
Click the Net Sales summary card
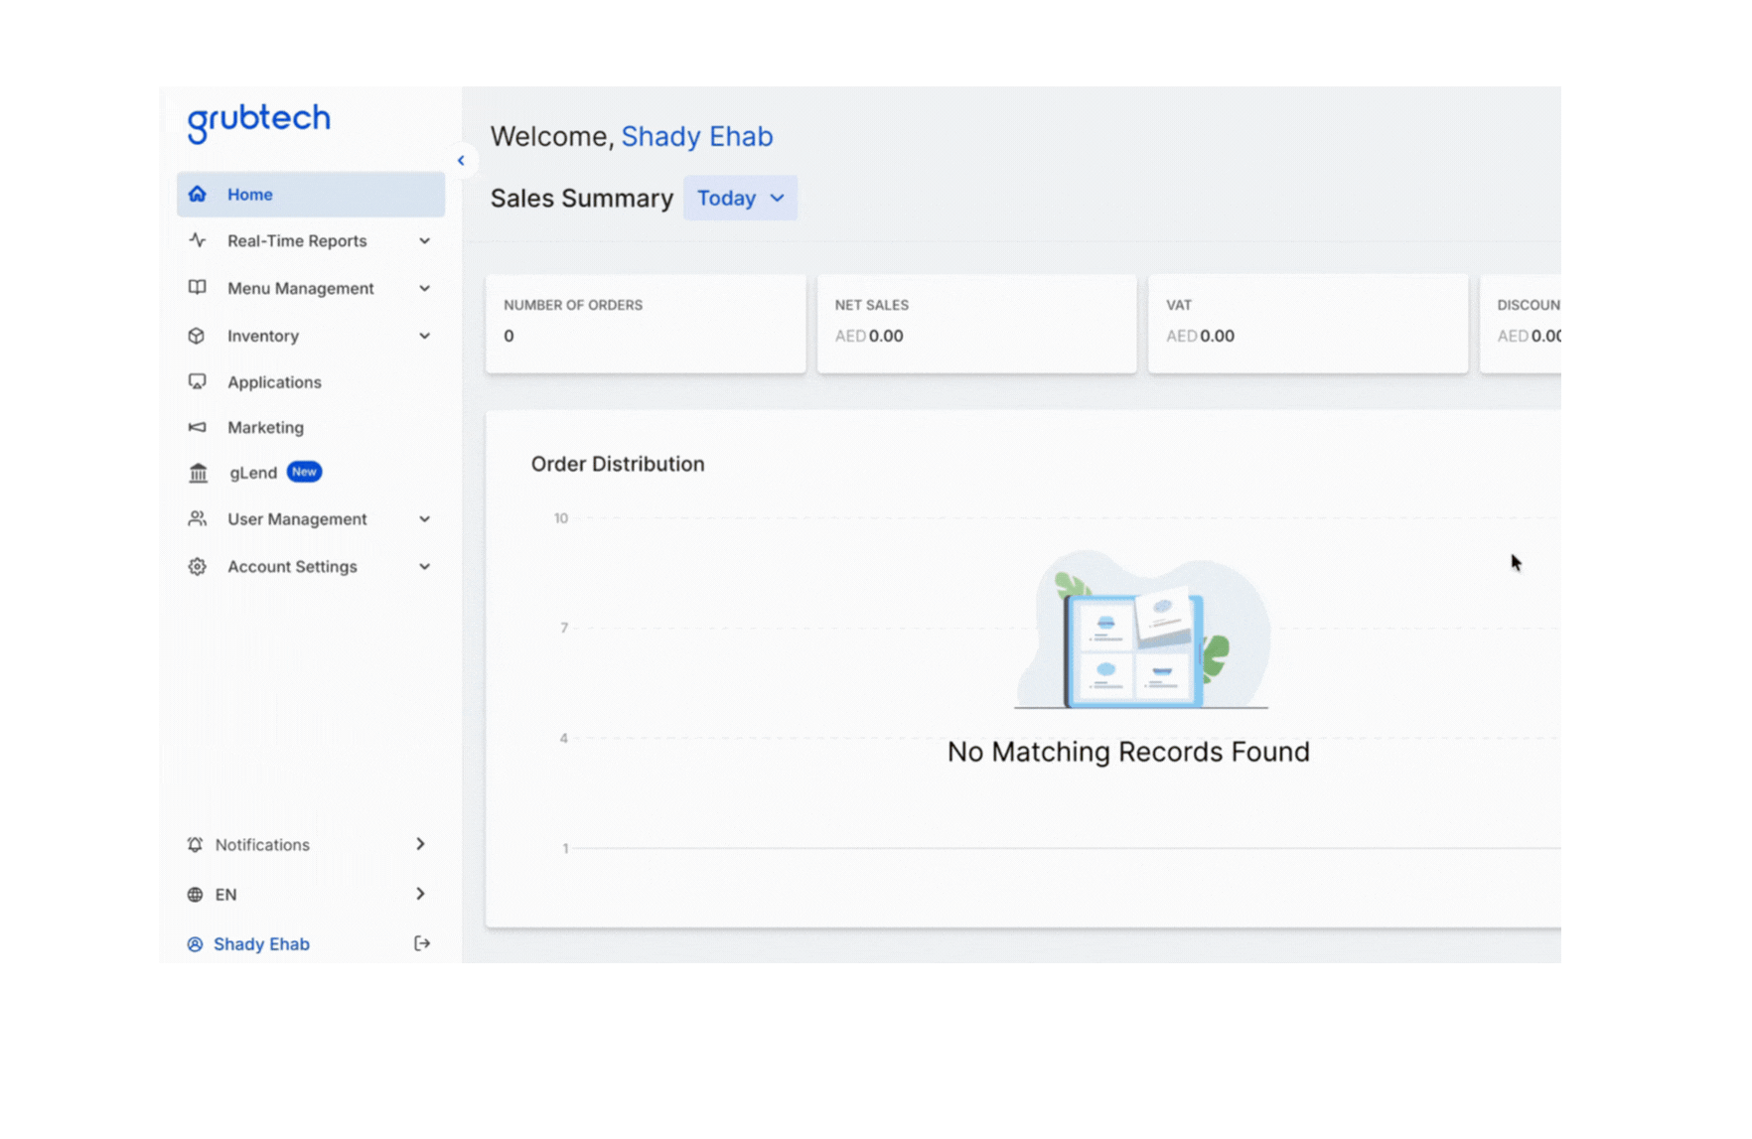pos(976,324)
